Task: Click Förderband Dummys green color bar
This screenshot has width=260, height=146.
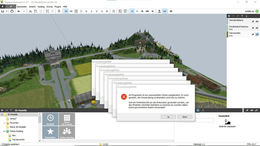Action: pos(227,28)
